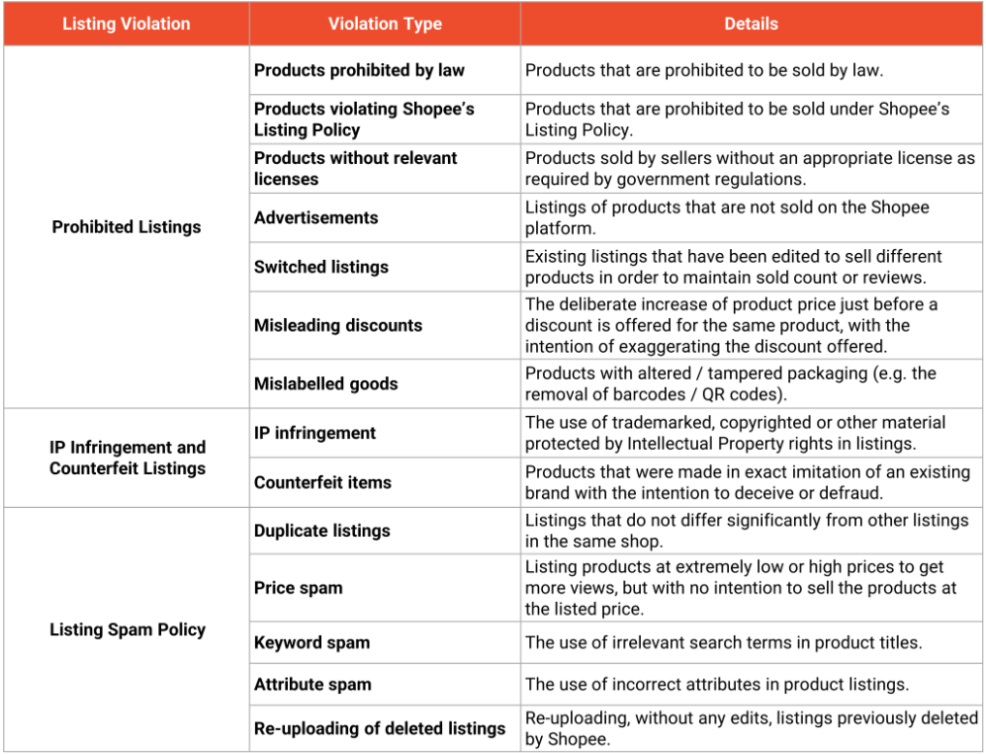Viewport: 986px width, 754px height.
Task: Click the Misleading discounts violation type
Action: pos(338,325)
